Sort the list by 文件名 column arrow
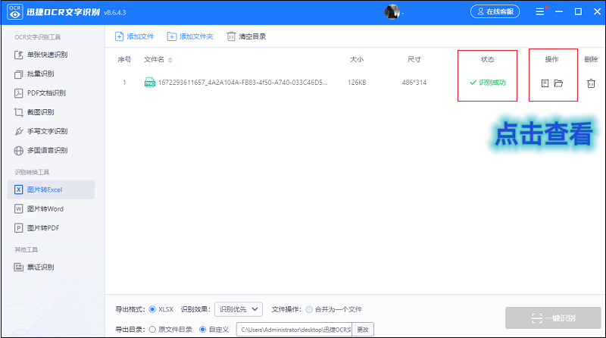This screenshot has width=606, height=338. tap(170, 60)
